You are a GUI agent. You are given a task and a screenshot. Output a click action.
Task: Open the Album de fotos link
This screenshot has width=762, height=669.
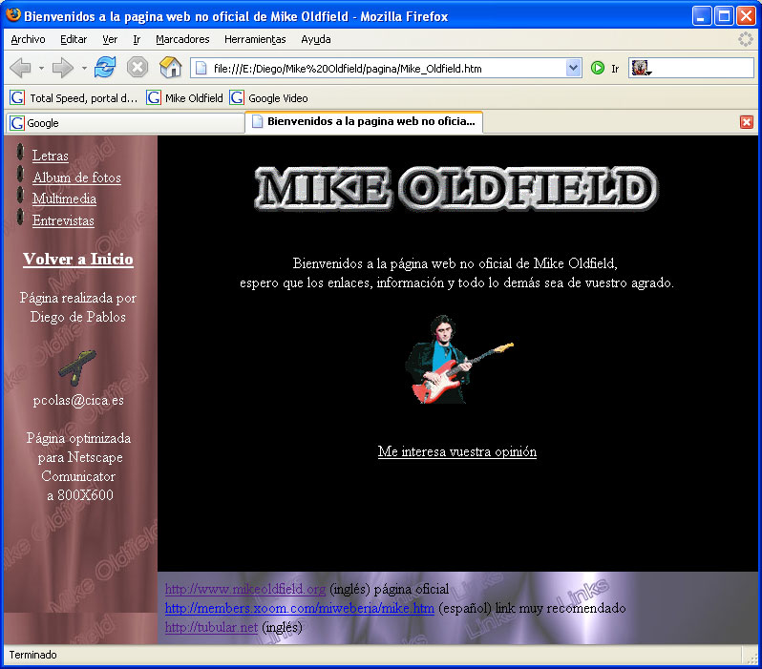coord(76,178)
